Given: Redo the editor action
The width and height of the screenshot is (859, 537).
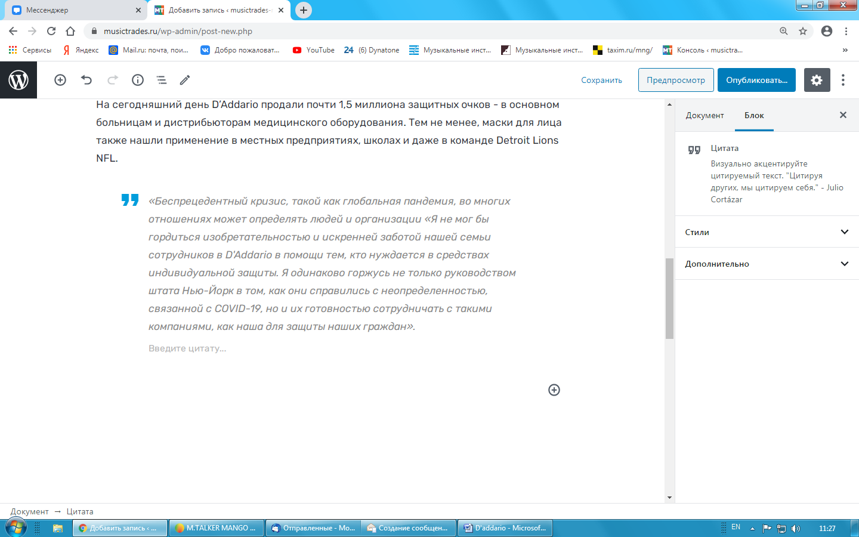Looking at the screenshot, I should pos(113,80).
